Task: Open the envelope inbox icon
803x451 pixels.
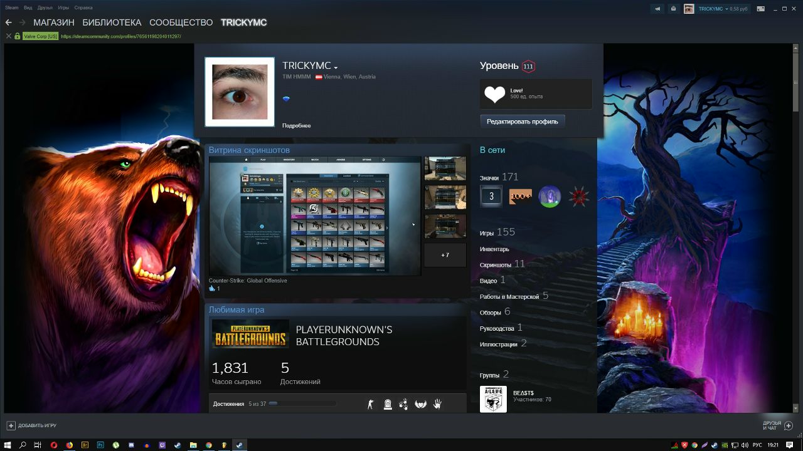Action: click(673, 9)
